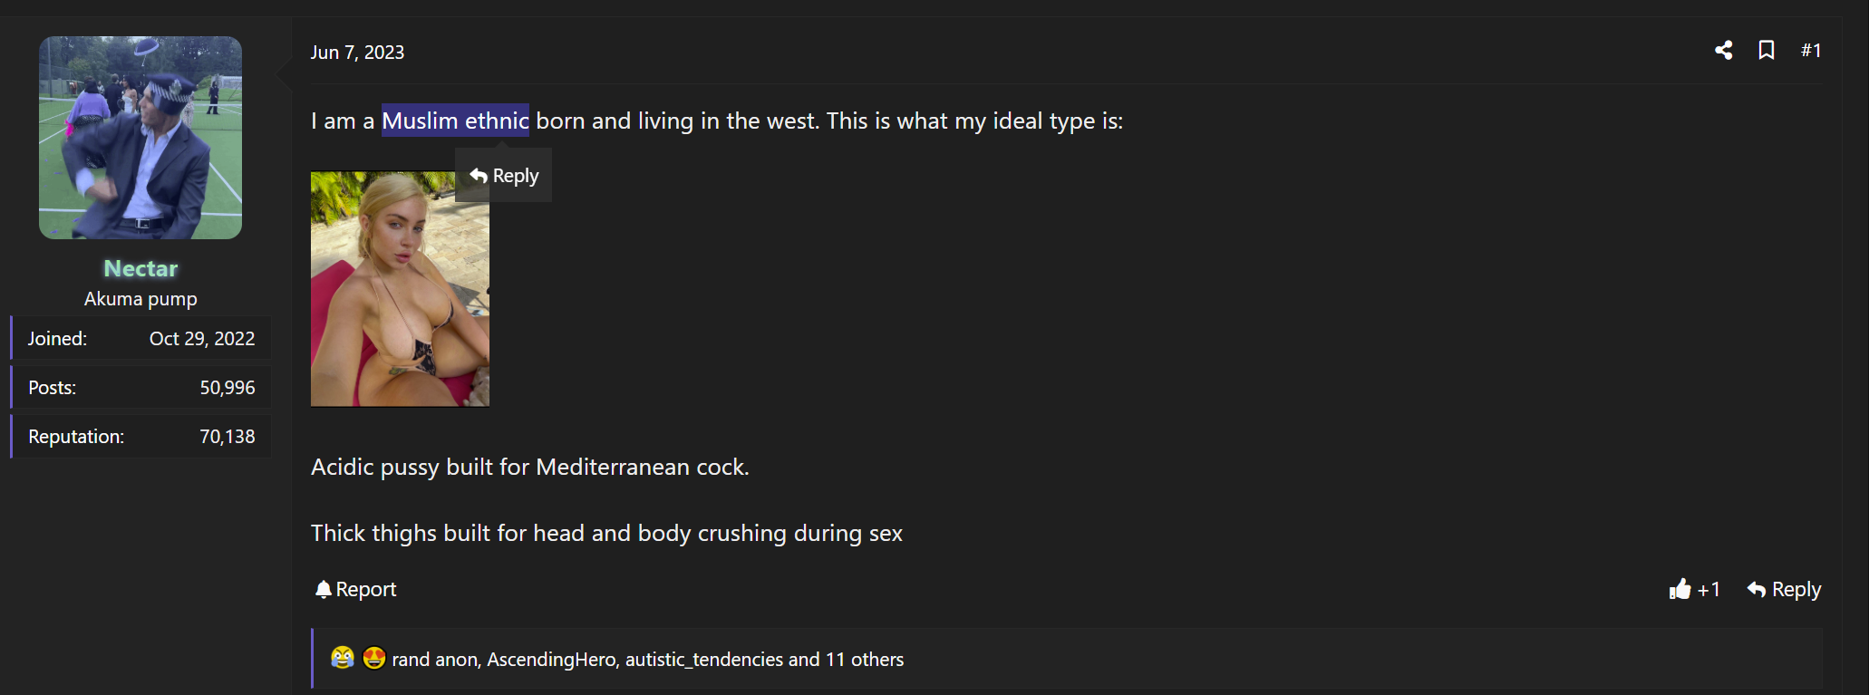The image size is (1869, 695).
Task: Click the highlighted "Muslim ethnic" text
Action: [x=455, y=121]
